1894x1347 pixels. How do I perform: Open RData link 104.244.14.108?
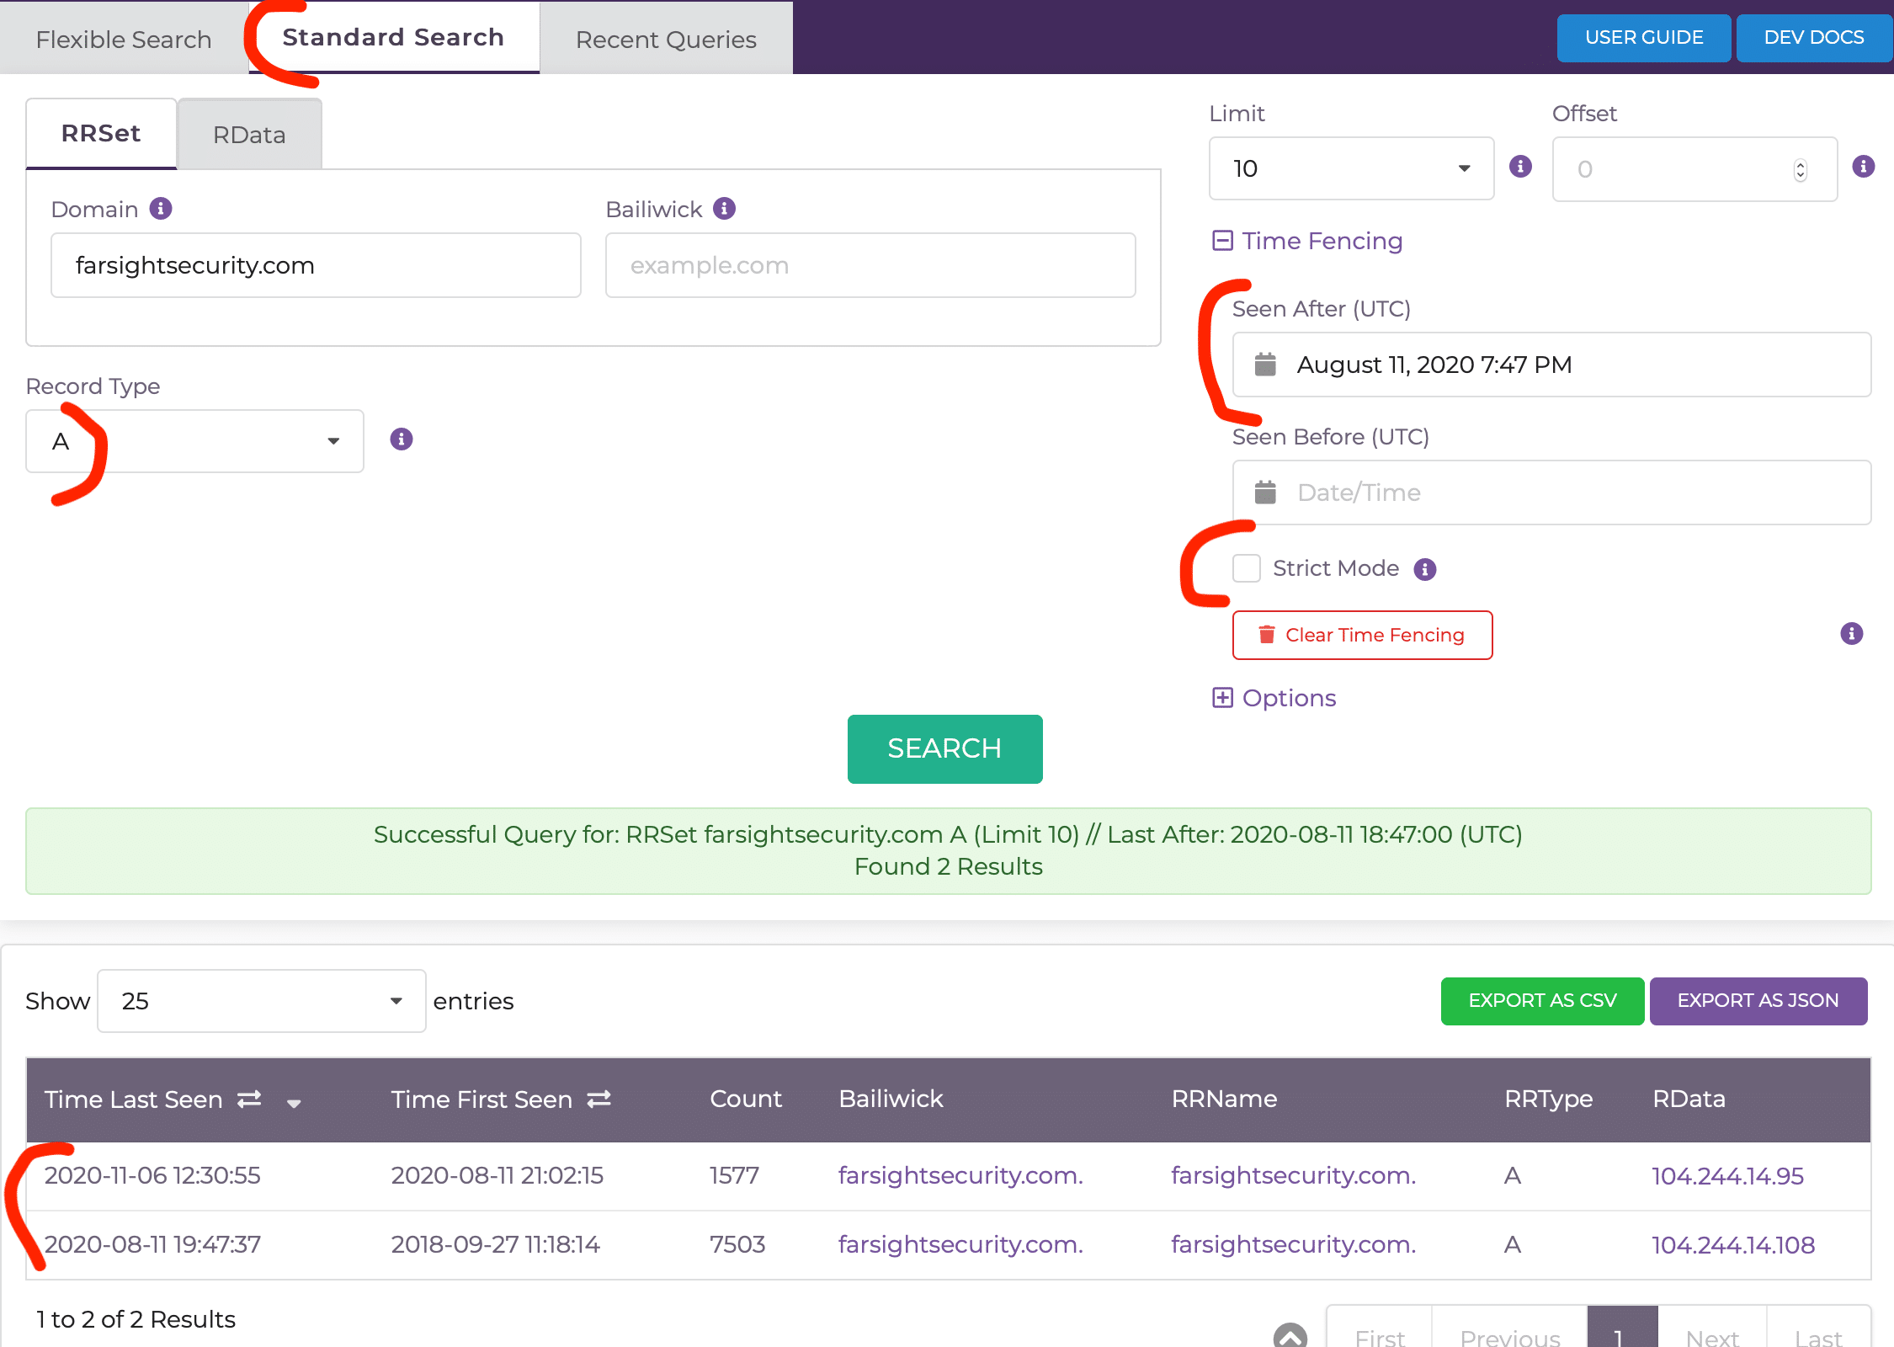[x=1733, y=1245]
